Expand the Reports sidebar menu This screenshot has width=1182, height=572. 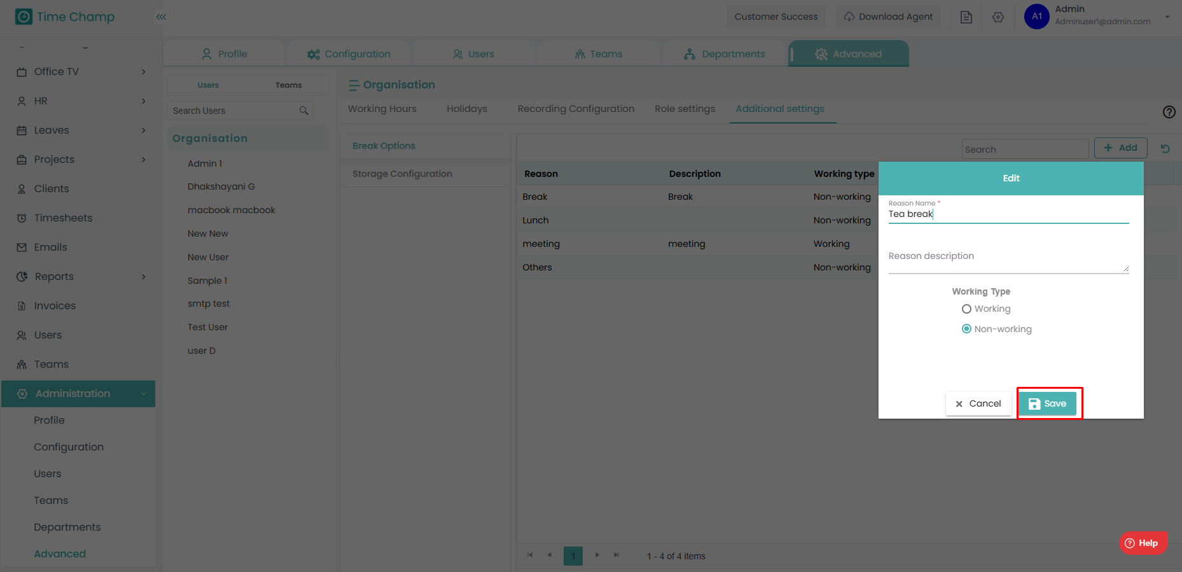point(143,276)
